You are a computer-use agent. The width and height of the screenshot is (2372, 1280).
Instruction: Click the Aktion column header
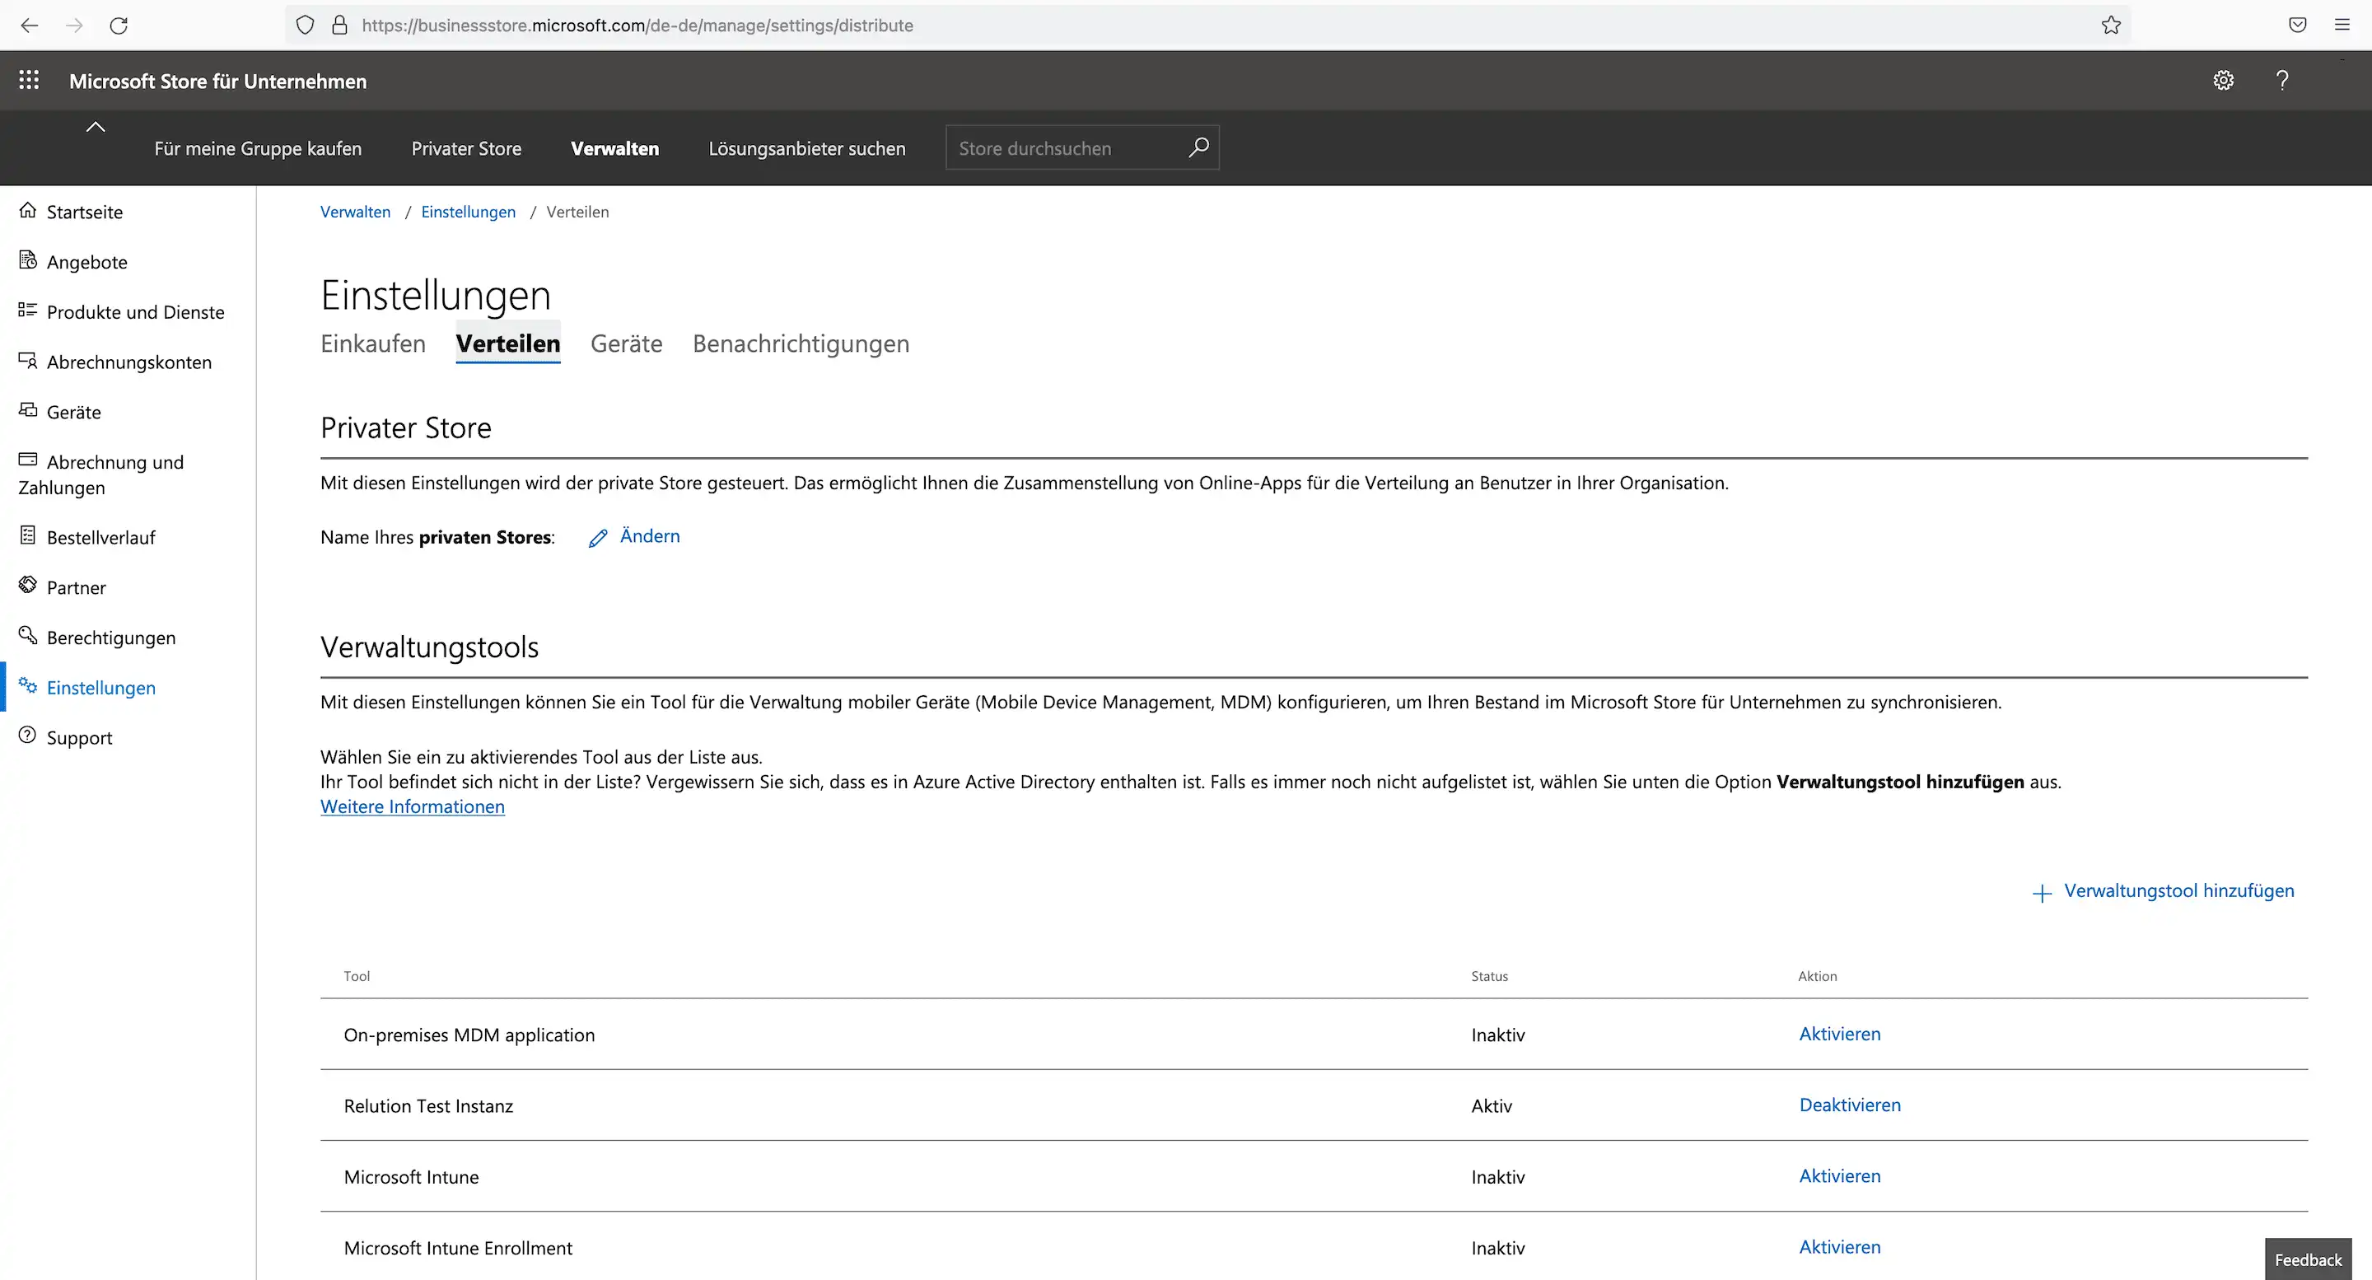tap(1817, 976)
